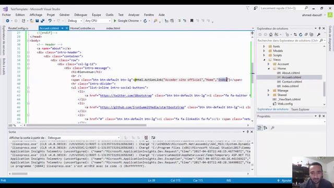Expand the Shared folder node

point(268,95)
